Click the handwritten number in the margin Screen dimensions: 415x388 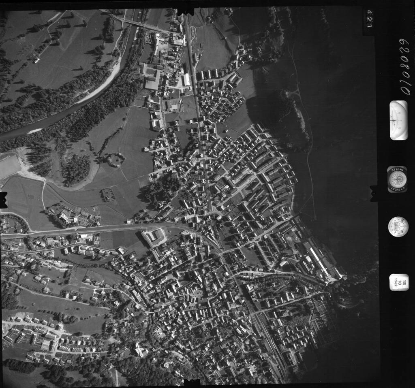404,66
